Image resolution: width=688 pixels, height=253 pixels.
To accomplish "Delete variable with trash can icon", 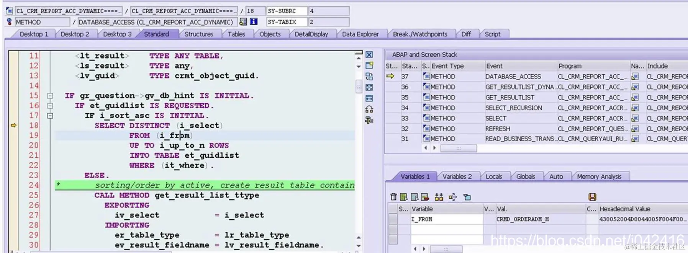I will click(393, 197).
